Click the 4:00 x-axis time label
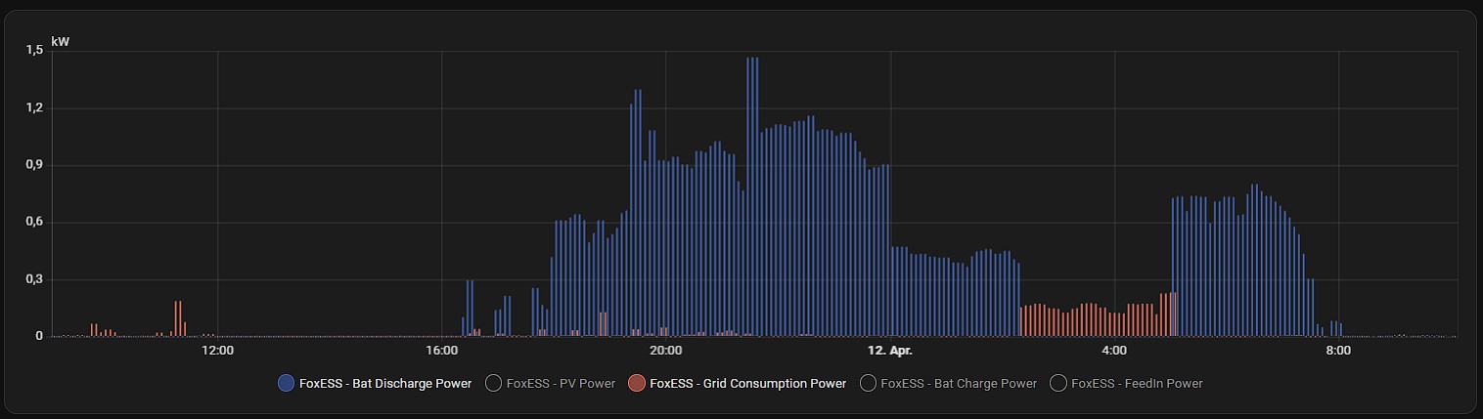Viewport: 1483px width, 419px height. pos(1114,351)
